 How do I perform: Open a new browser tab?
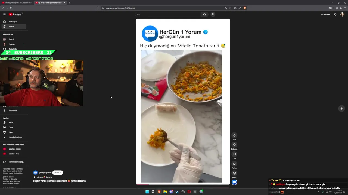click(x=70, y=3)
